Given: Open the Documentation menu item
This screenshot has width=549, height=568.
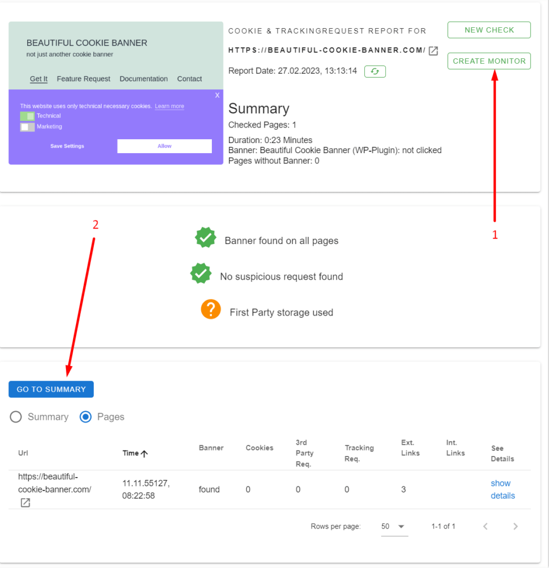Looking at the screenshot, I should pyautogui.click(x=144, y=79).
